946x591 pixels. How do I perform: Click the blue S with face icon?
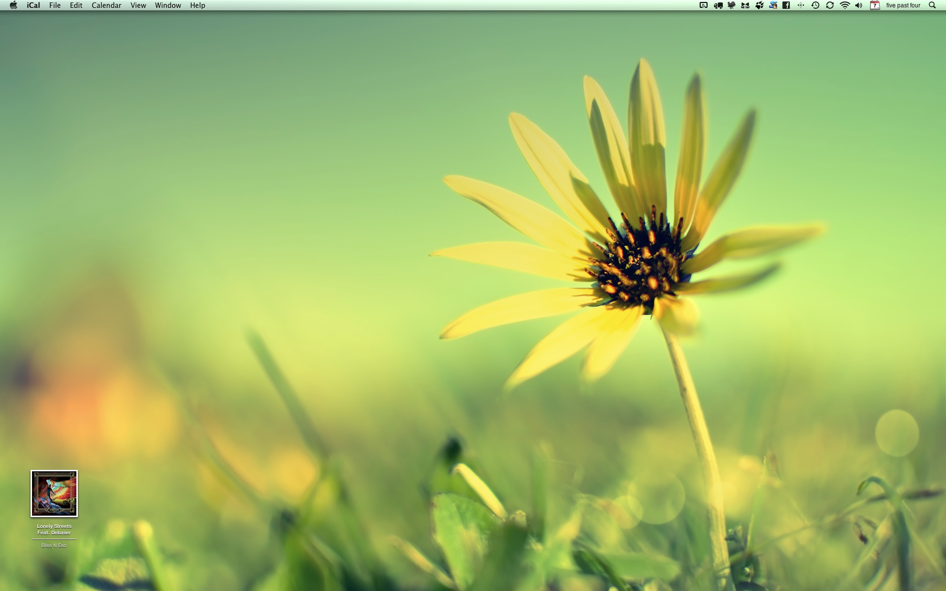[773, 5]
